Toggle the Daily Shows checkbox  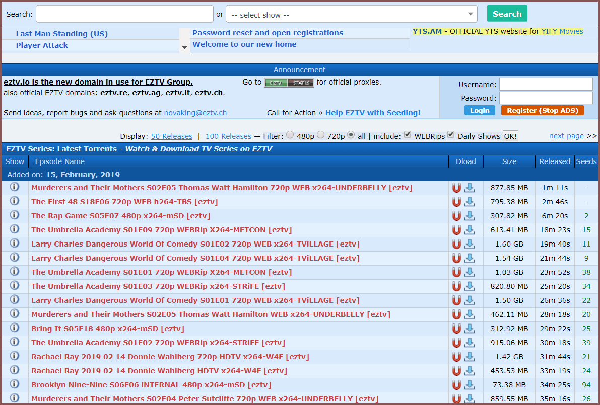click(451, 135)
